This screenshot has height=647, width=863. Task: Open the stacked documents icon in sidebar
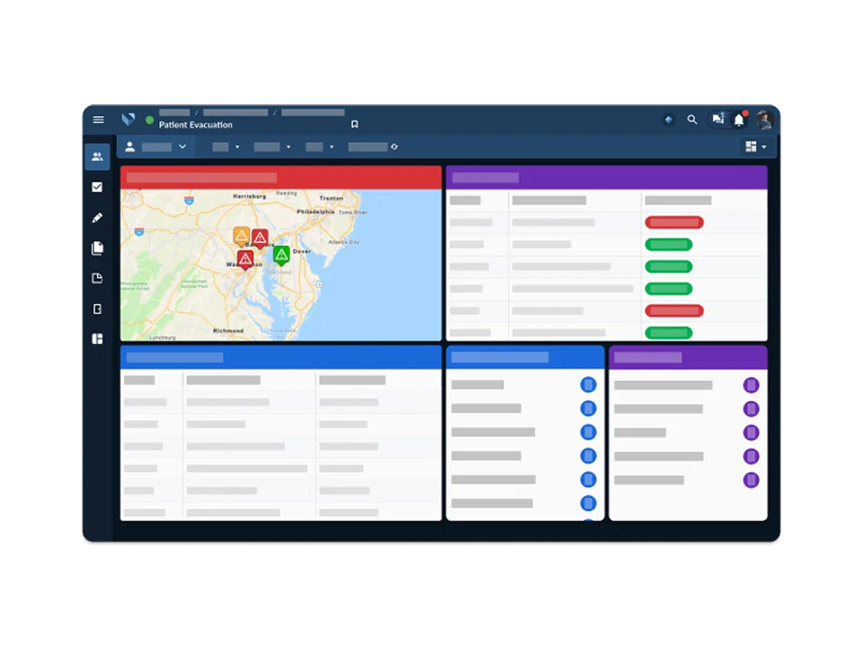tap(97, 248)
